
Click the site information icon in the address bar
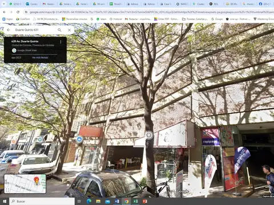(x=26, y=12)
